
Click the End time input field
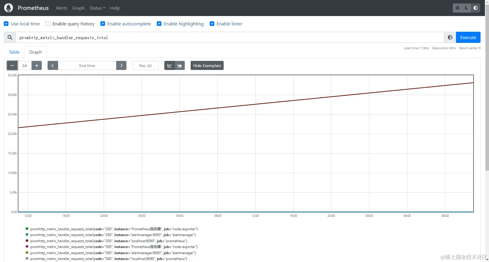(87, 66)
